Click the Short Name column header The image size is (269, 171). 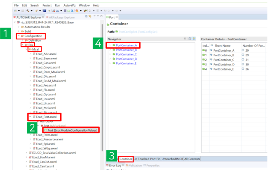pos(222,46)
